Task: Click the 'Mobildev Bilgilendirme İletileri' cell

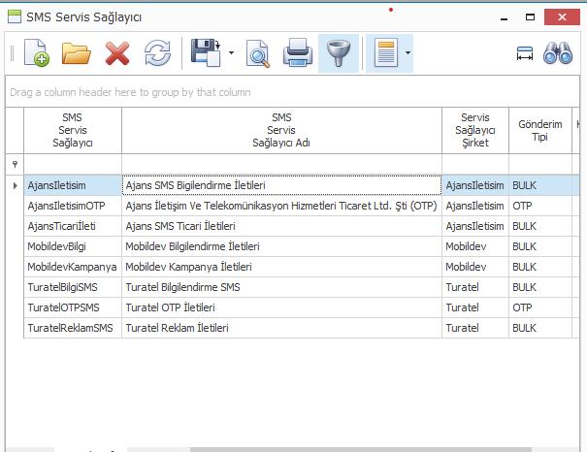Action: [x=281, y=246]
